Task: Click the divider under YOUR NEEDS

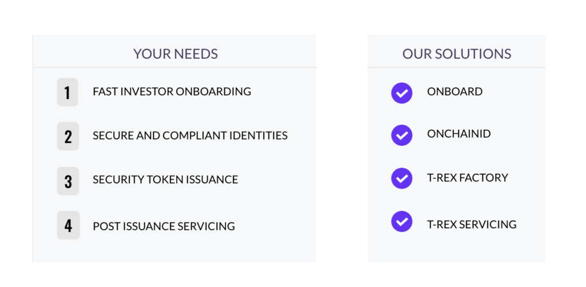Action: (175, 67)
